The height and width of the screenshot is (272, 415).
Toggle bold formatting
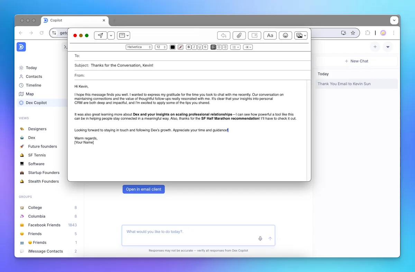click(189, 47)
